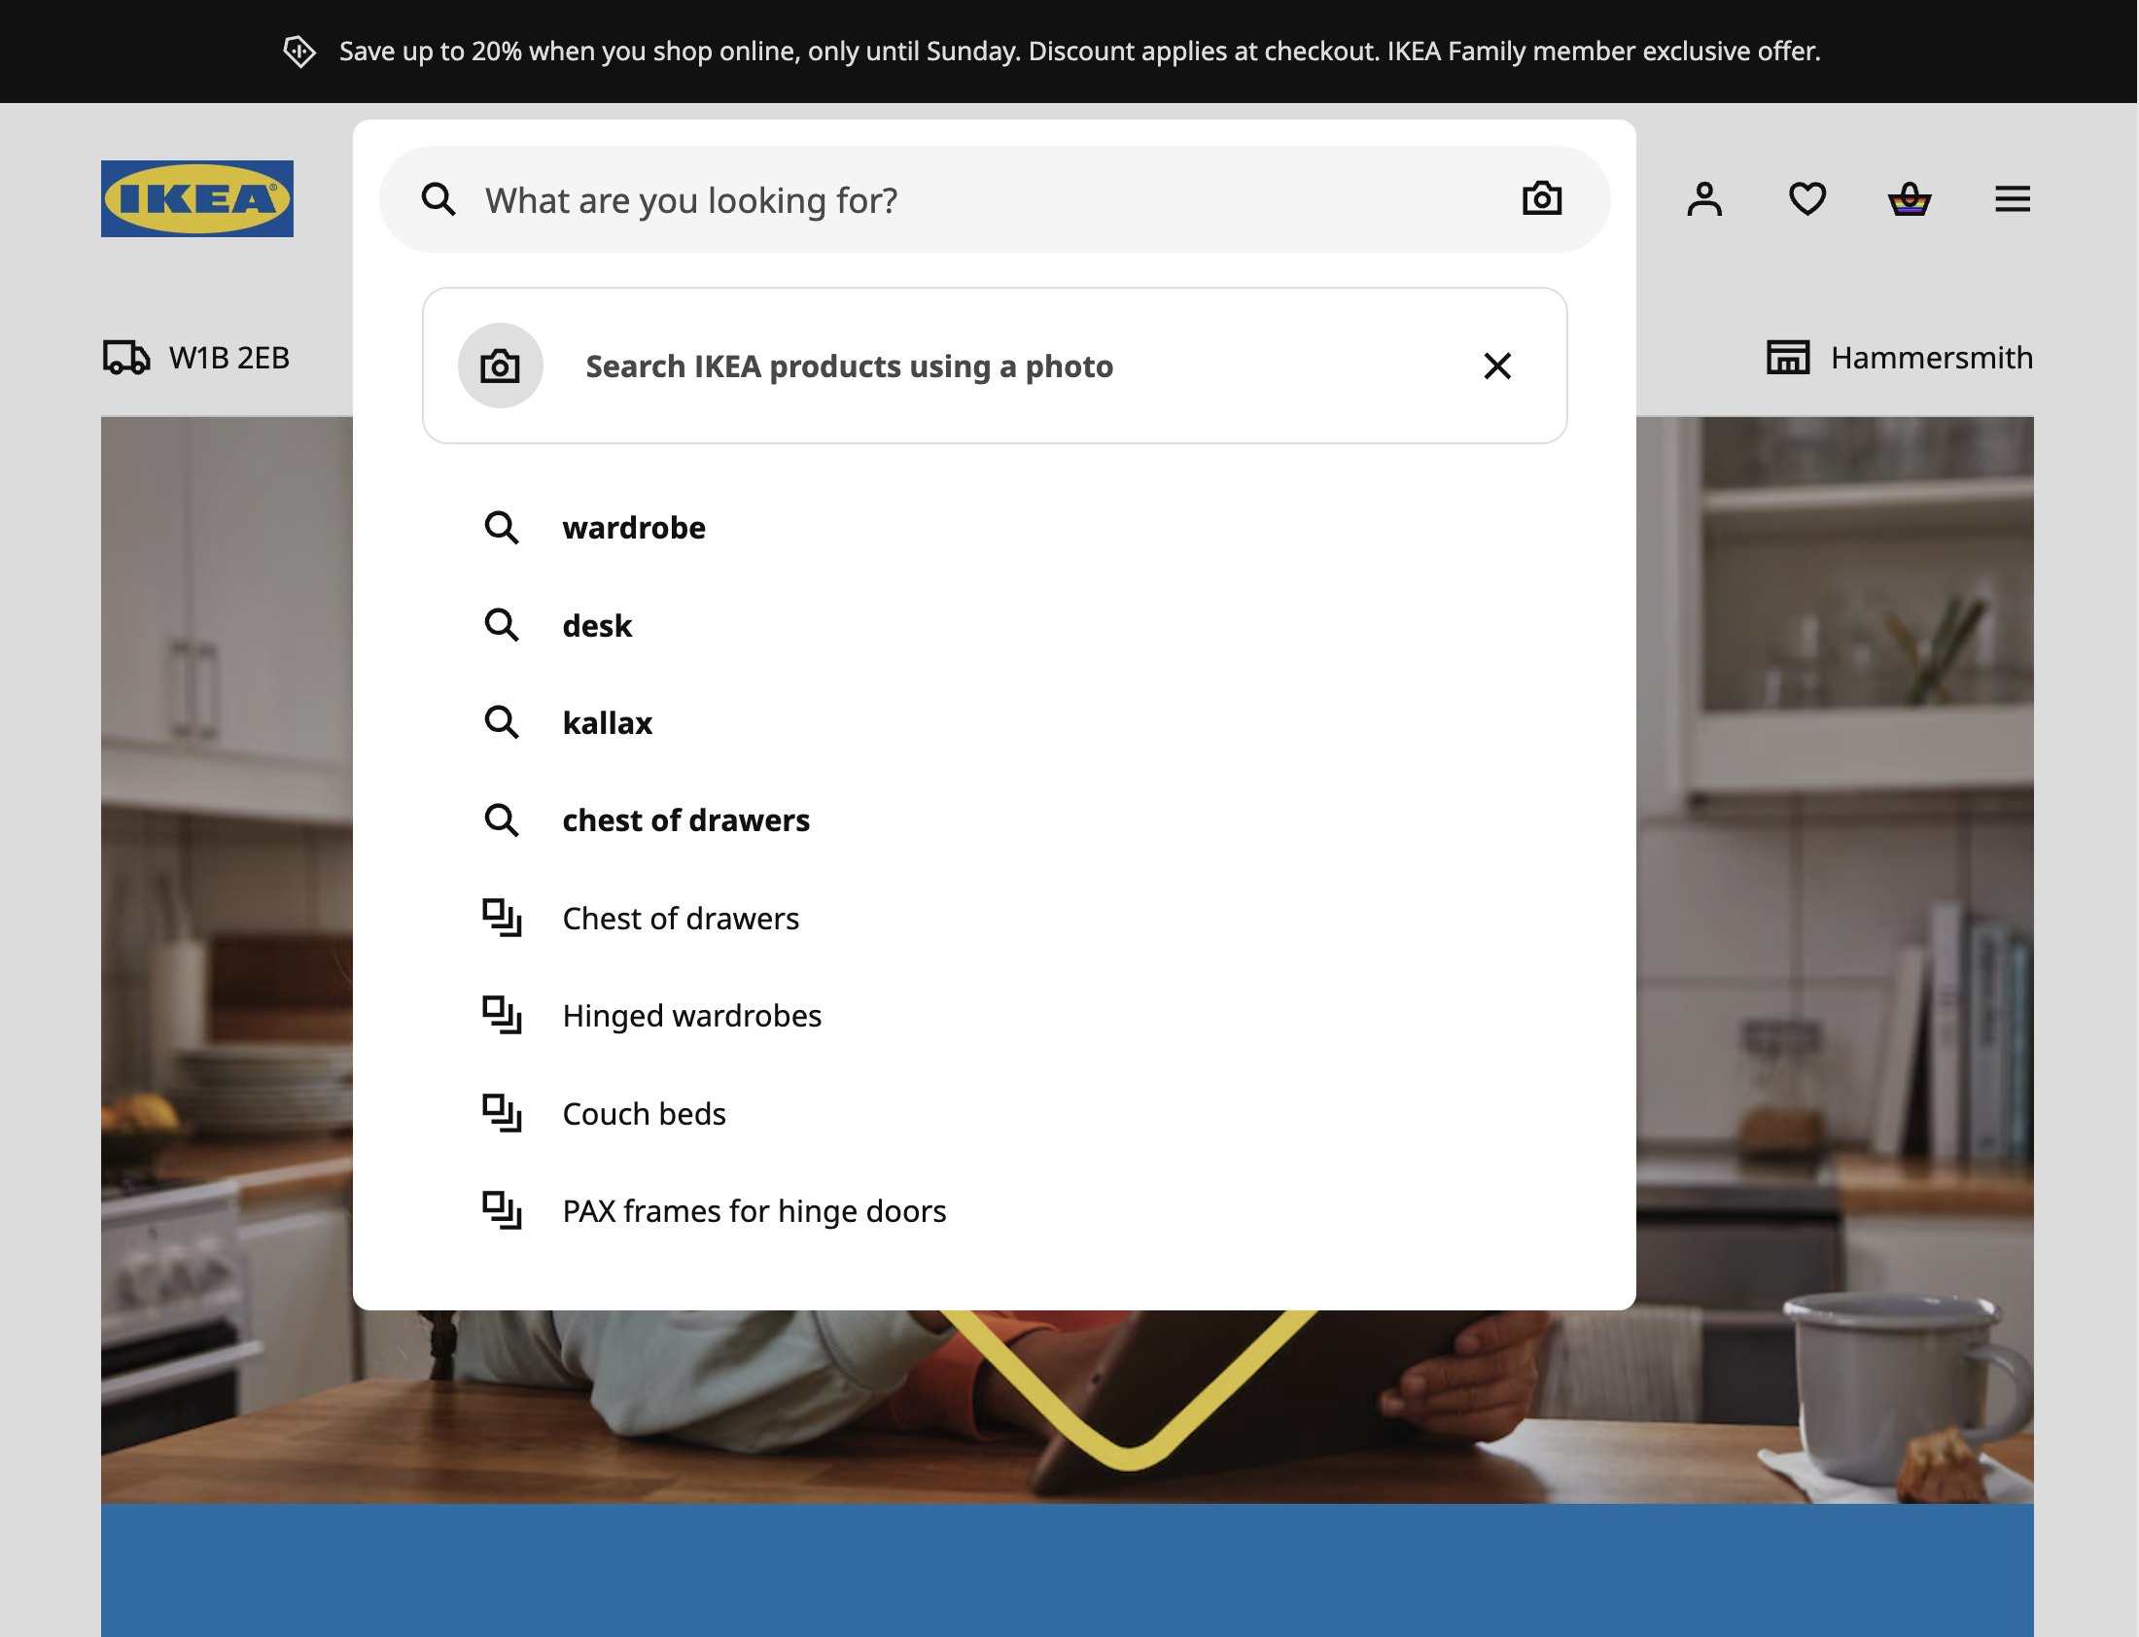This screenshot has height=1637, width=2139.
Task: Select the magnifier icon beside wardrobe suggestion
Action: coord(503,527)
